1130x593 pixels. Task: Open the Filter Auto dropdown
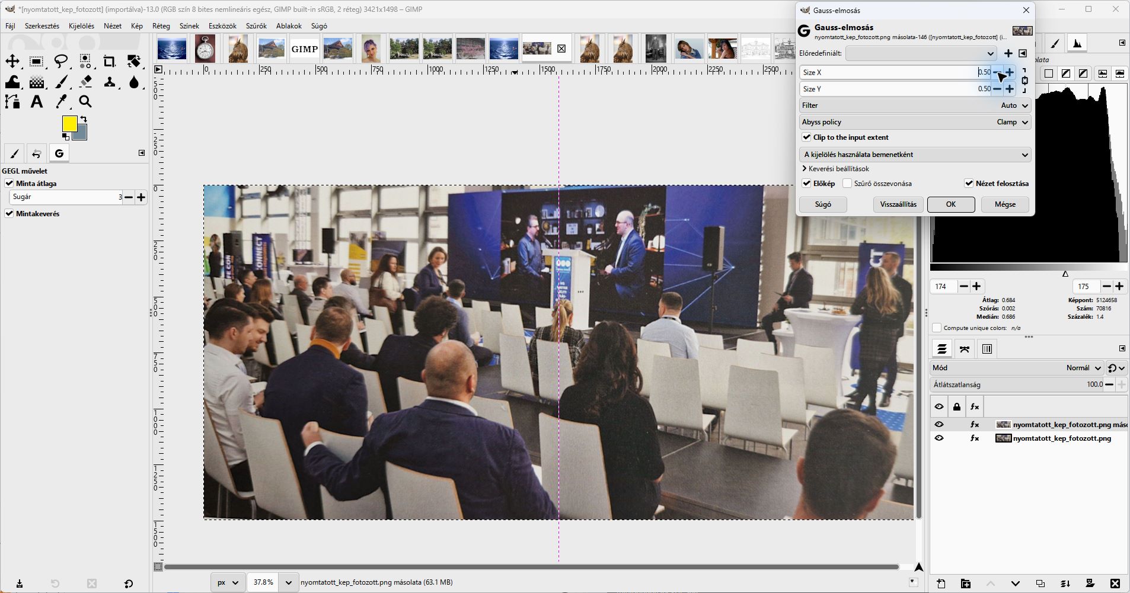[x=915, y=105]
